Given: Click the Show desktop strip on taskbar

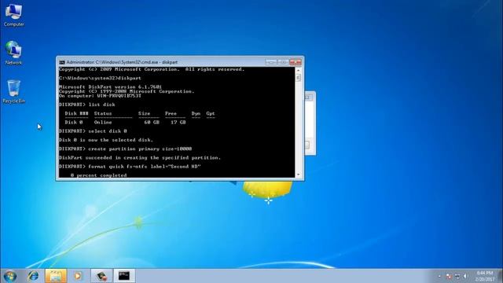Looking at the screenshot, I should [x=501, y=276].
